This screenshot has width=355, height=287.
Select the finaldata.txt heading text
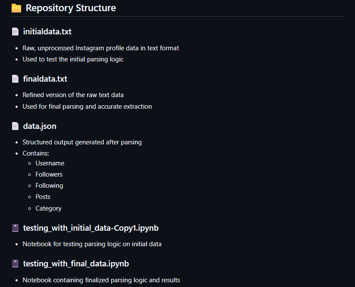click(45, 79)
